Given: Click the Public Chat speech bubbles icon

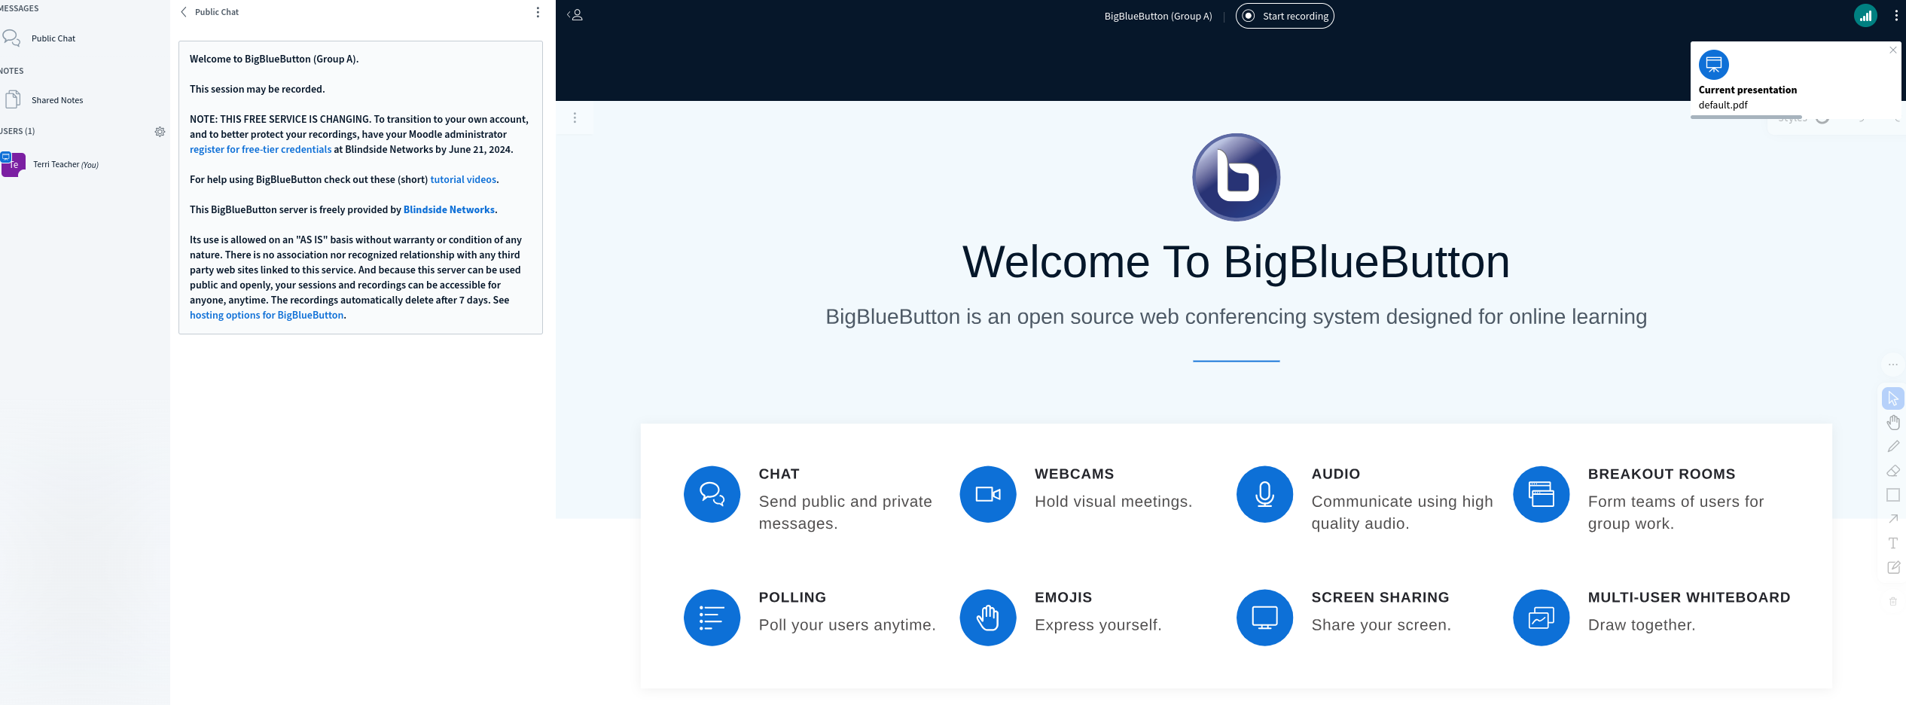Looking at the screenshot, I should click(x=11, y=38).
